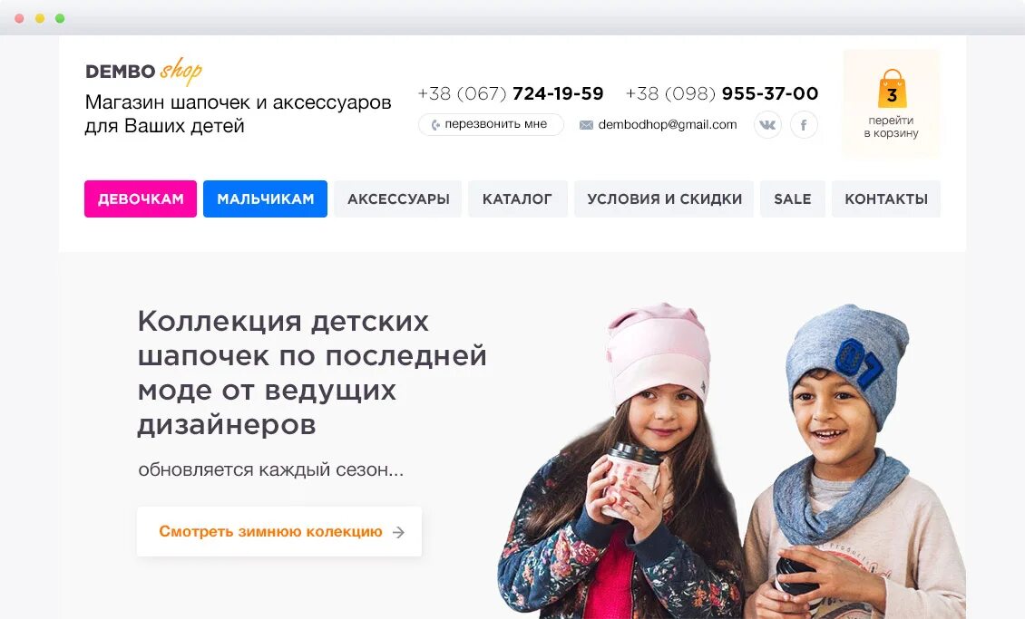This screenshot has width=1025, height=619.
Task: Open the МАЛЬЧИКАМ menu section
Action: coord(266,199)
